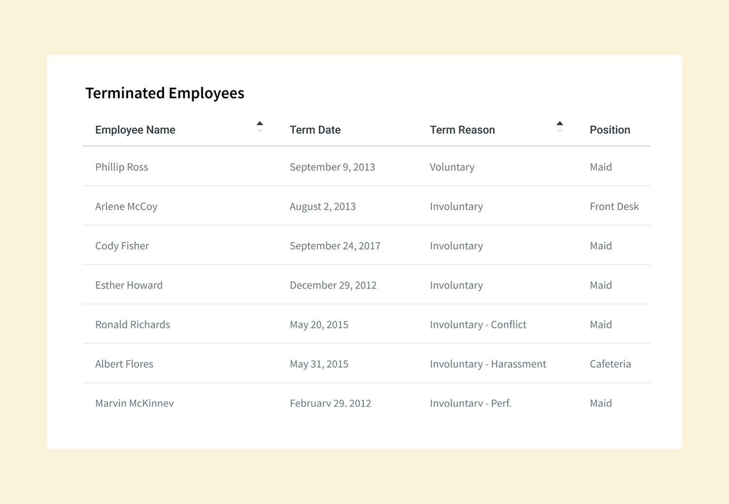Click the date May 20, 2015

tap(319, 325)
